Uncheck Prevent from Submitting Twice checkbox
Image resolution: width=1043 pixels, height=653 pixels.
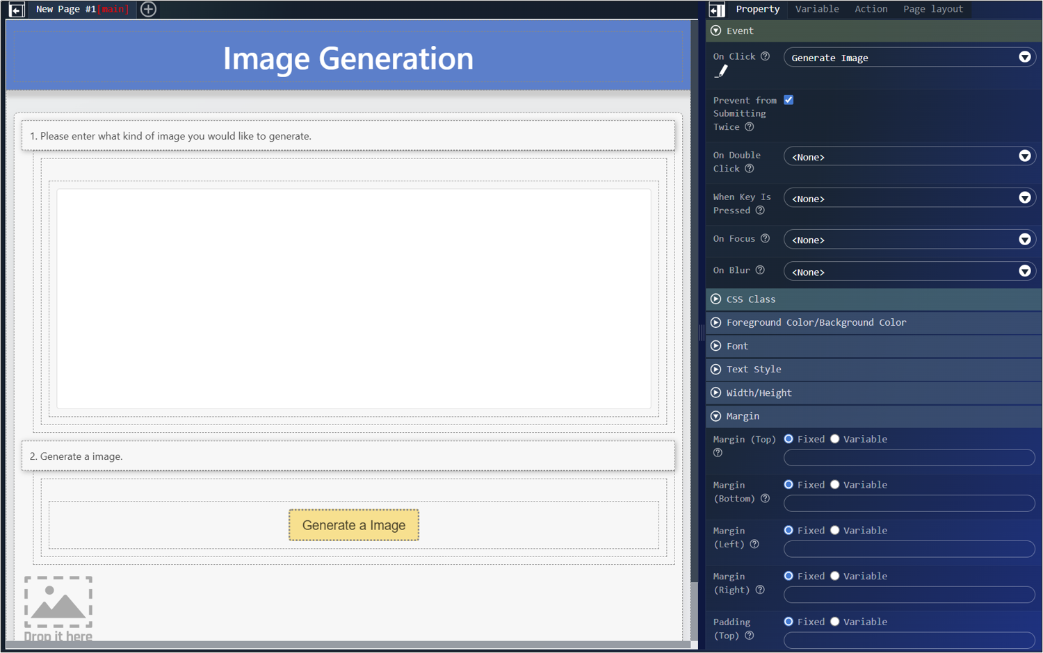789,100
